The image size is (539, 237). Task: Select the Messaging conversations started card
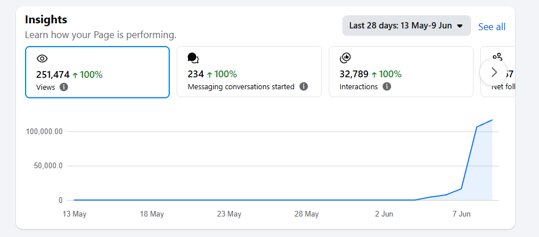[249, 72]
